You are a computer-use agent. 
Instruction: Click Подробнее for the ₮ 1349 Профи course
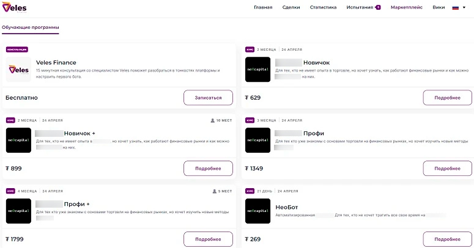(x=447, y=169)
